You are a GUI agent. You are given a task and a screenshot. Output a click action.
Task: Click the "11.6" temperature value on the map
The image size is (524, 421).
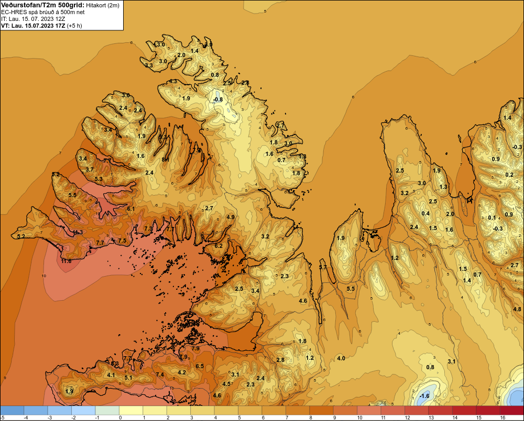coord(66,261)
